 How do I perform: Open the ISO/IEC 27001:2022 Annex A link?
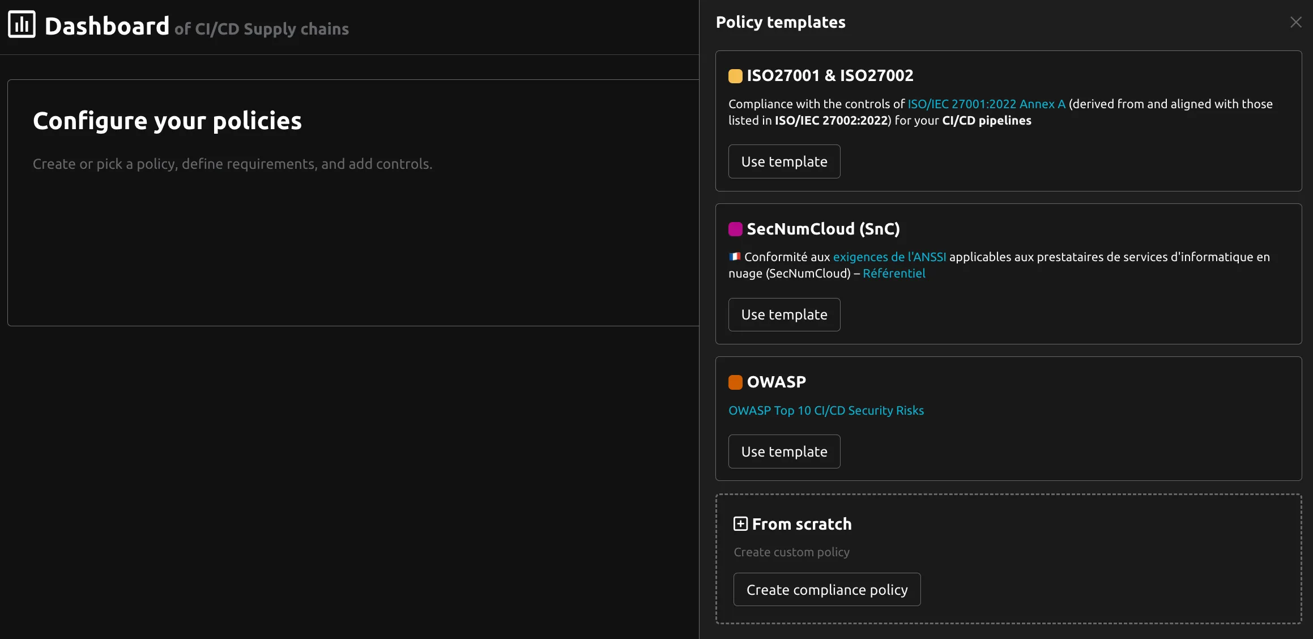pyautogui.click(x=986, y=104)
